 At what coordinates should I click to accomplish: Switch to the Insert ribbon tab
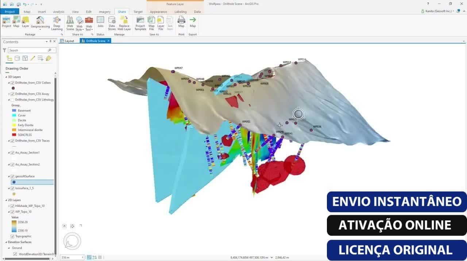click(42, 12)
